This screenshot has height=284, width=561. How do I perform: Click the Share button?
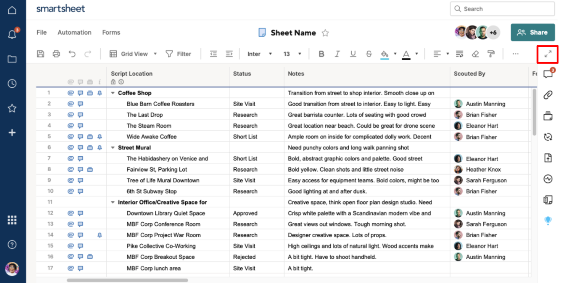(x=533, y=33)
